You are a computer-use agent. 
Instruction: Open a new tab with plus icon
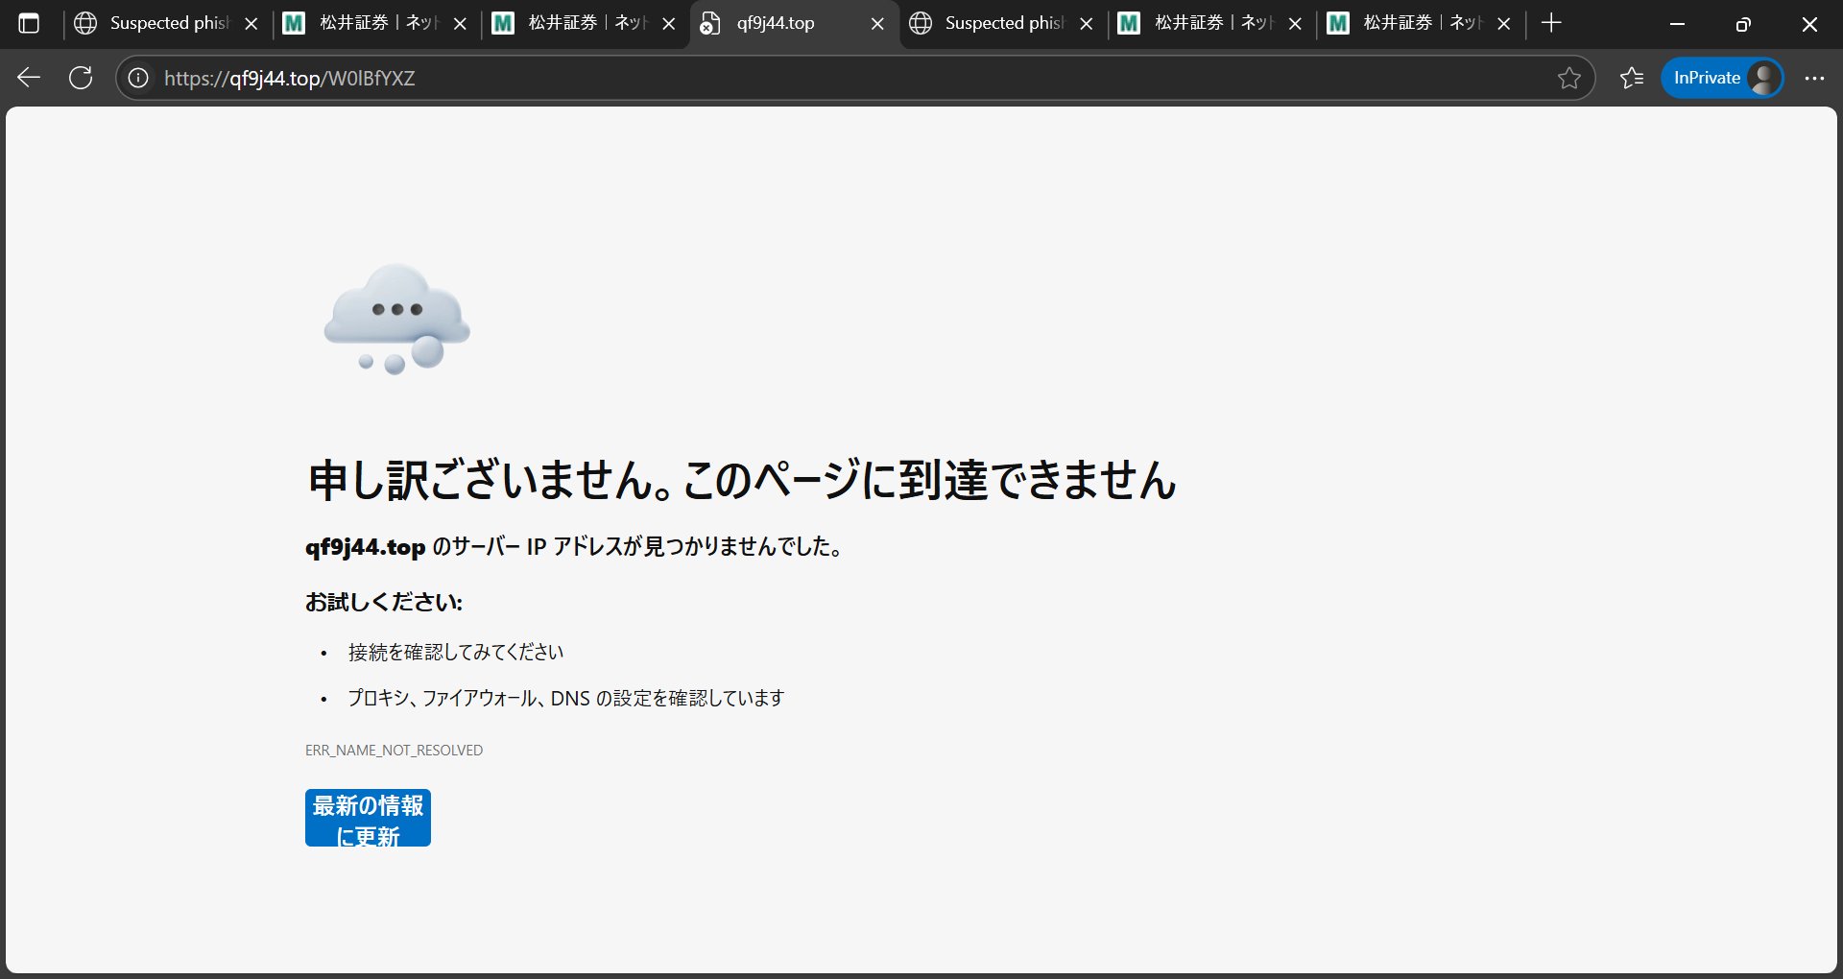[x=1551, y=23]
